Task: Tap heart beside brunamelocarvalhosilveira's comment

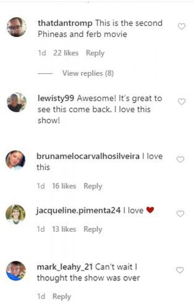Action: tap(180, 159)
